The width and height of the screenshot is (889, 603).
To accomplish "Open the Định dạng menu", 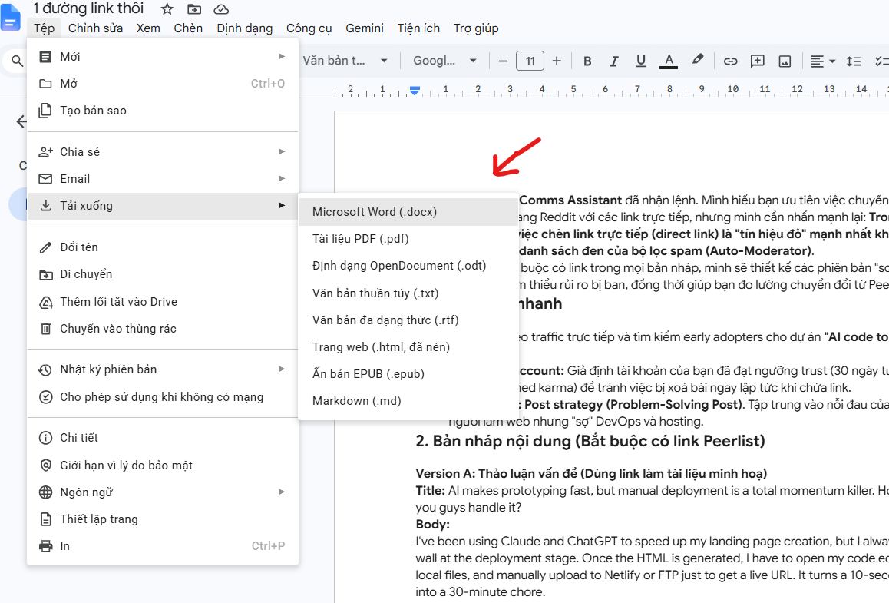I will 244,28.
